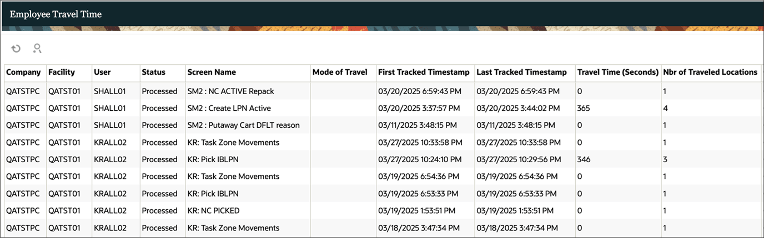764x238 pixels.
Task: Open the search icon beside refresh
Action: [x=37, y=49]
